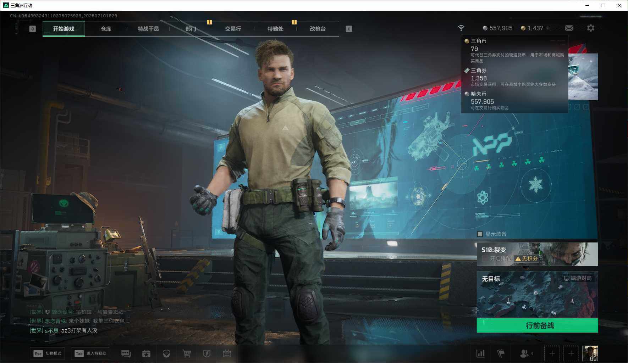This screenshot has height=363, width=628.
Task: Open the lightning shield badge icon
Action: [x=207, y=353]
